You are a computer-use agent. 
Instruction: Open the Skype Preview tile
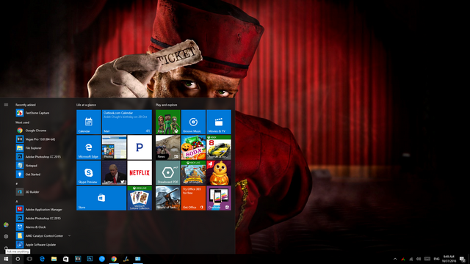[x=88, y=173]
